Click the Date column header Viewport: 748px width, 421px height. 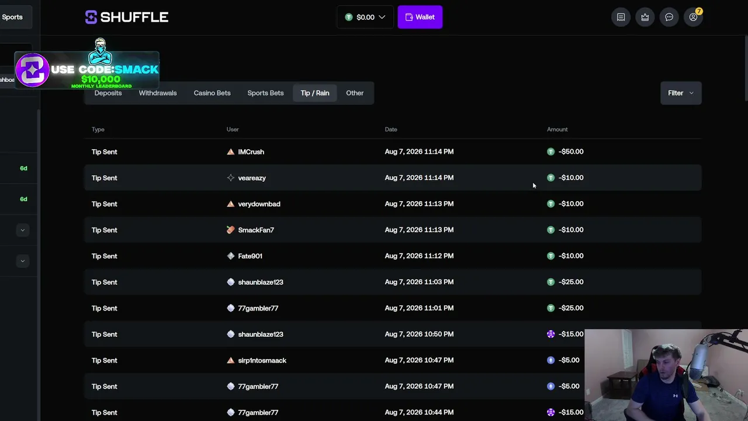coord(391,129)
